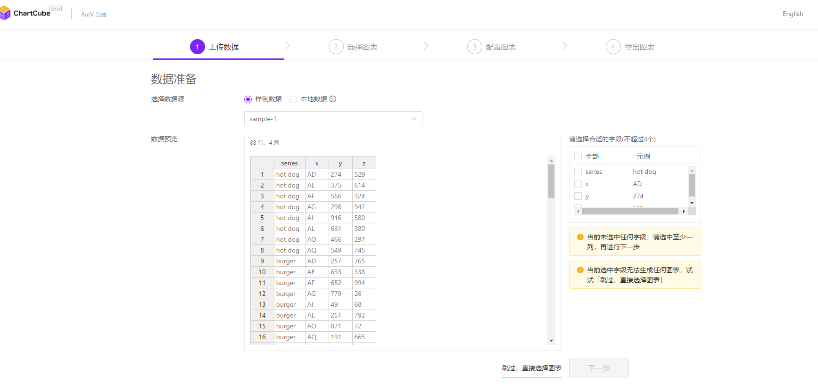Click the field list horizontal scrollbar right arrow
This screenshot has height=392, width=818.
(x=684, y=212)
